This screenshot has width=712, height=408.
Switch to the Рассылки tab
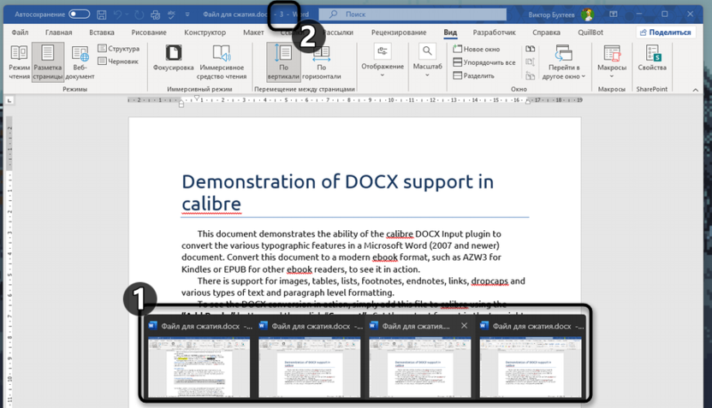click(x=338, y=33)
